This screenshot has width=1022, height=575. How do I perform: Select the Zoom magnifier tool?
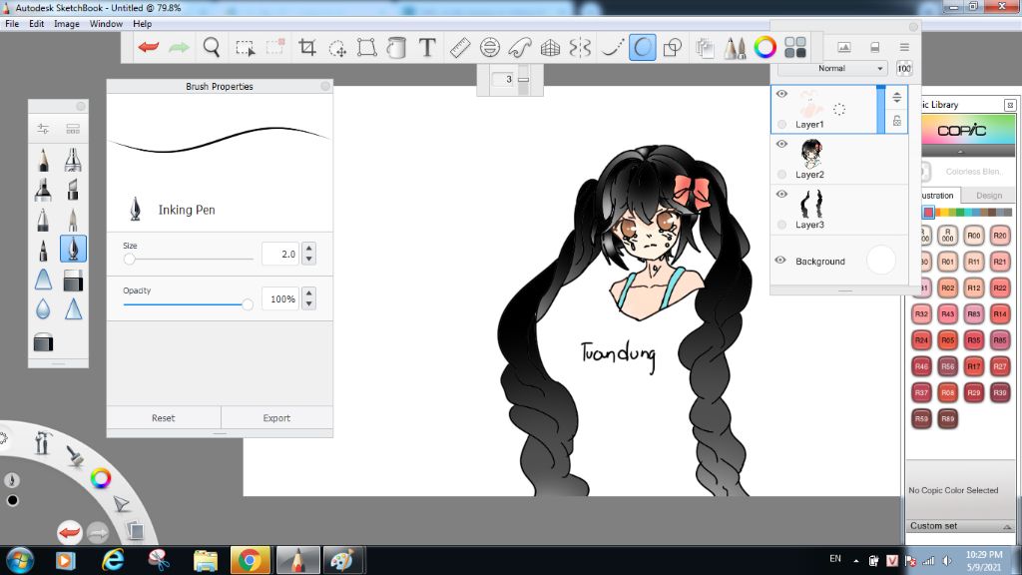pos(212,47)
